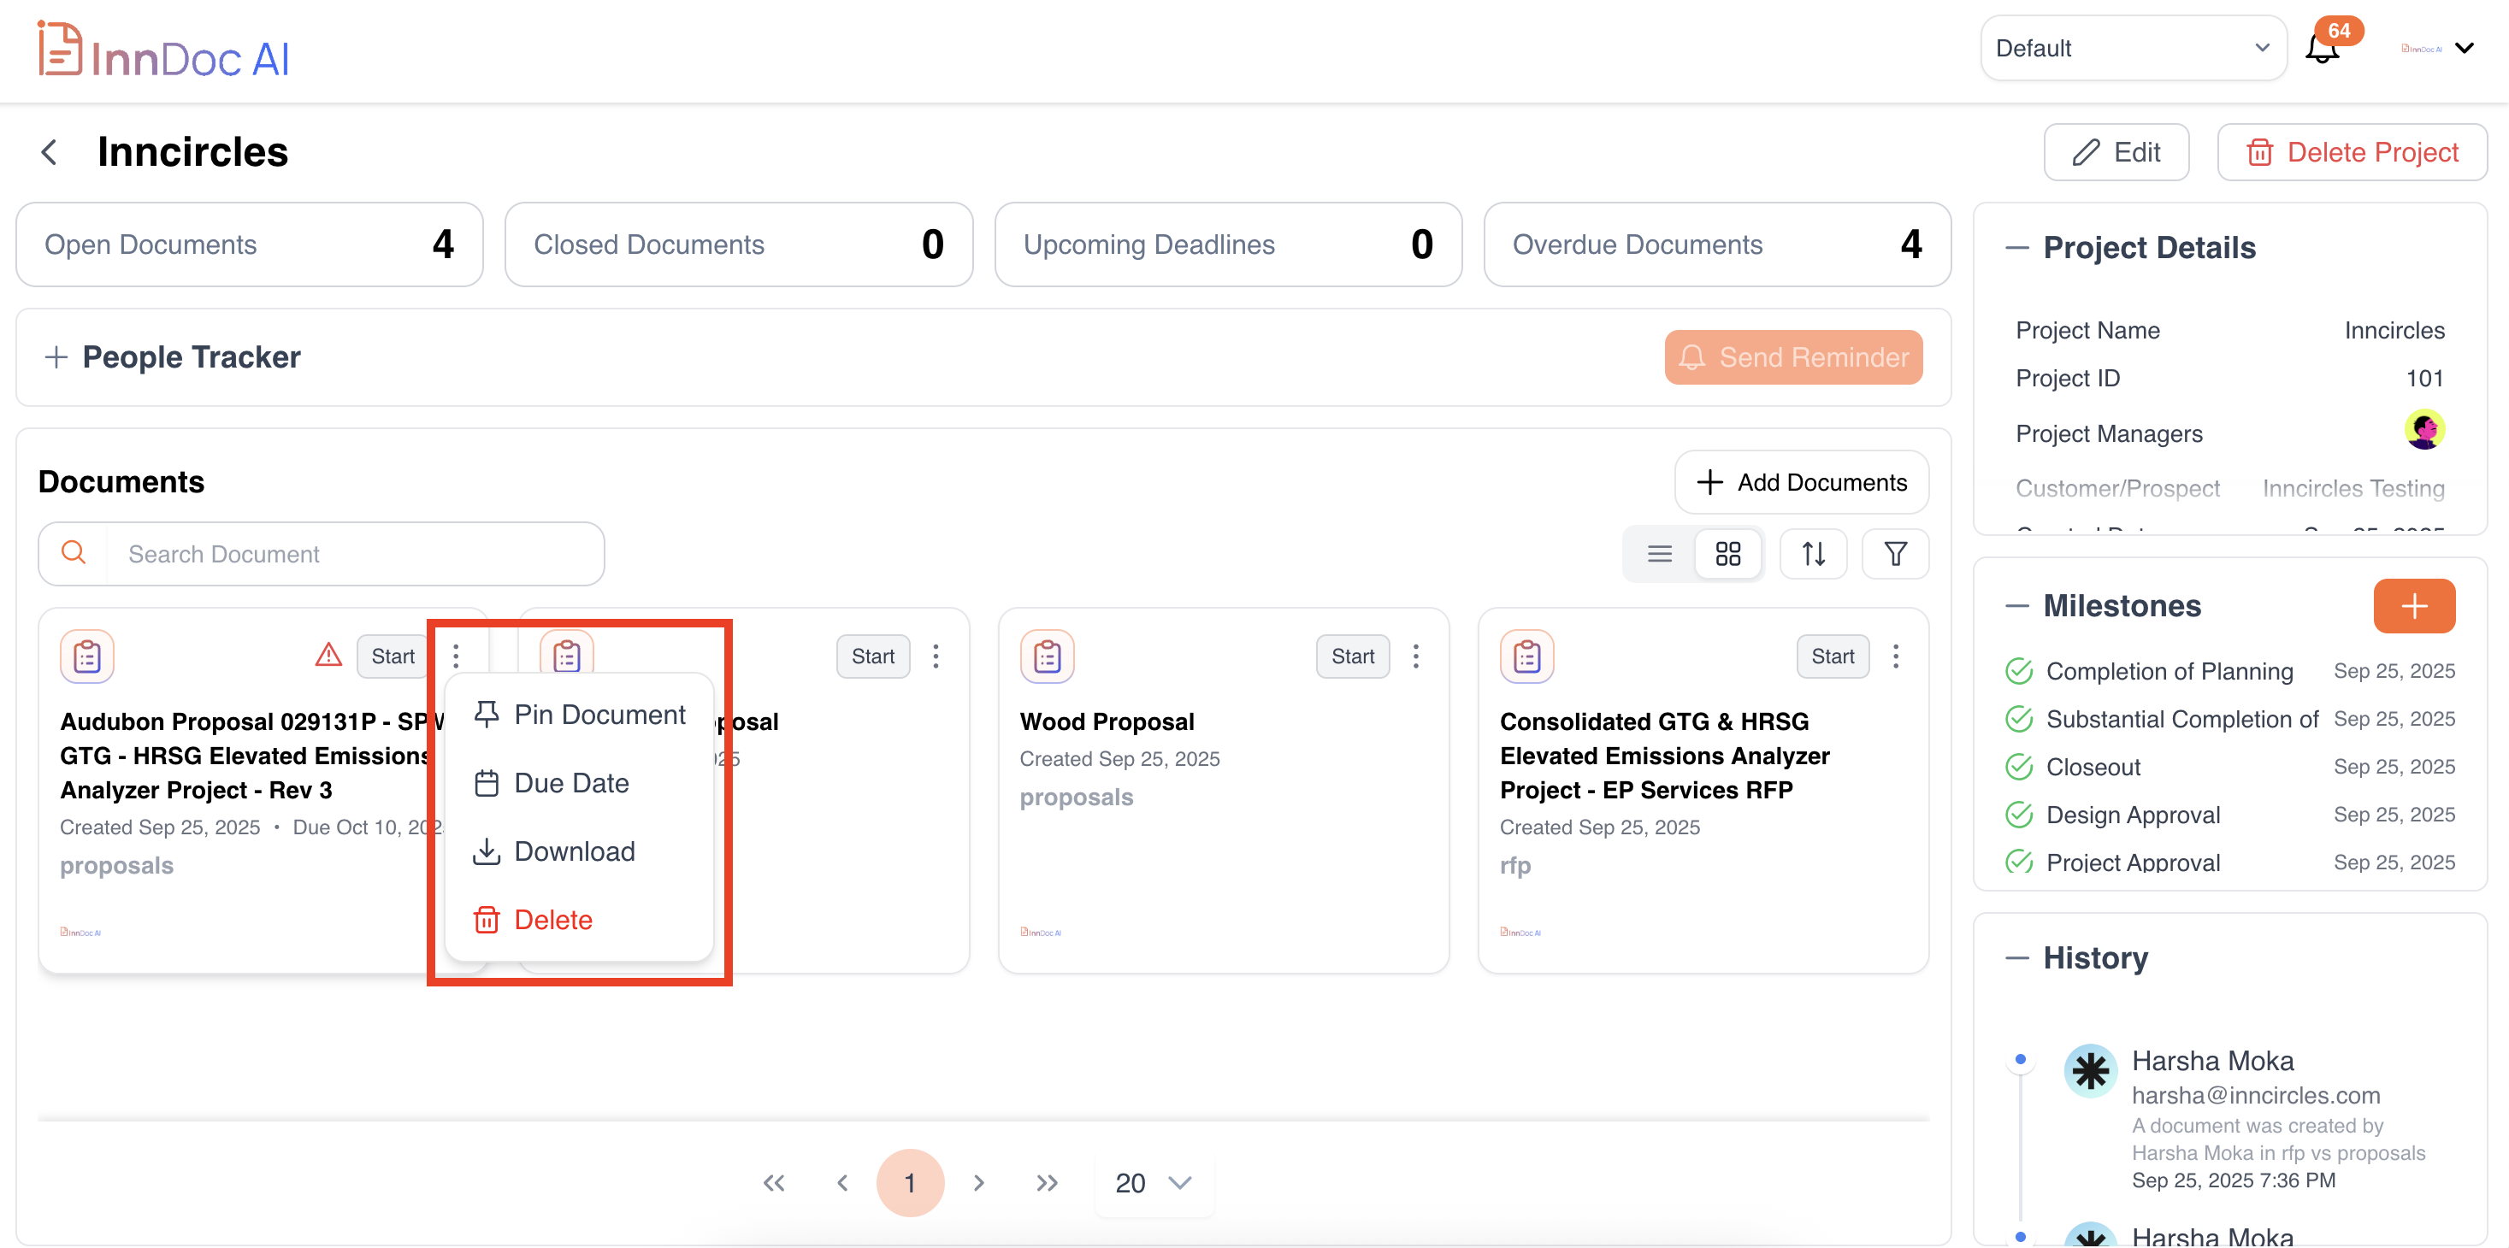Open the Default workspace dropdown

(2132, 49)
